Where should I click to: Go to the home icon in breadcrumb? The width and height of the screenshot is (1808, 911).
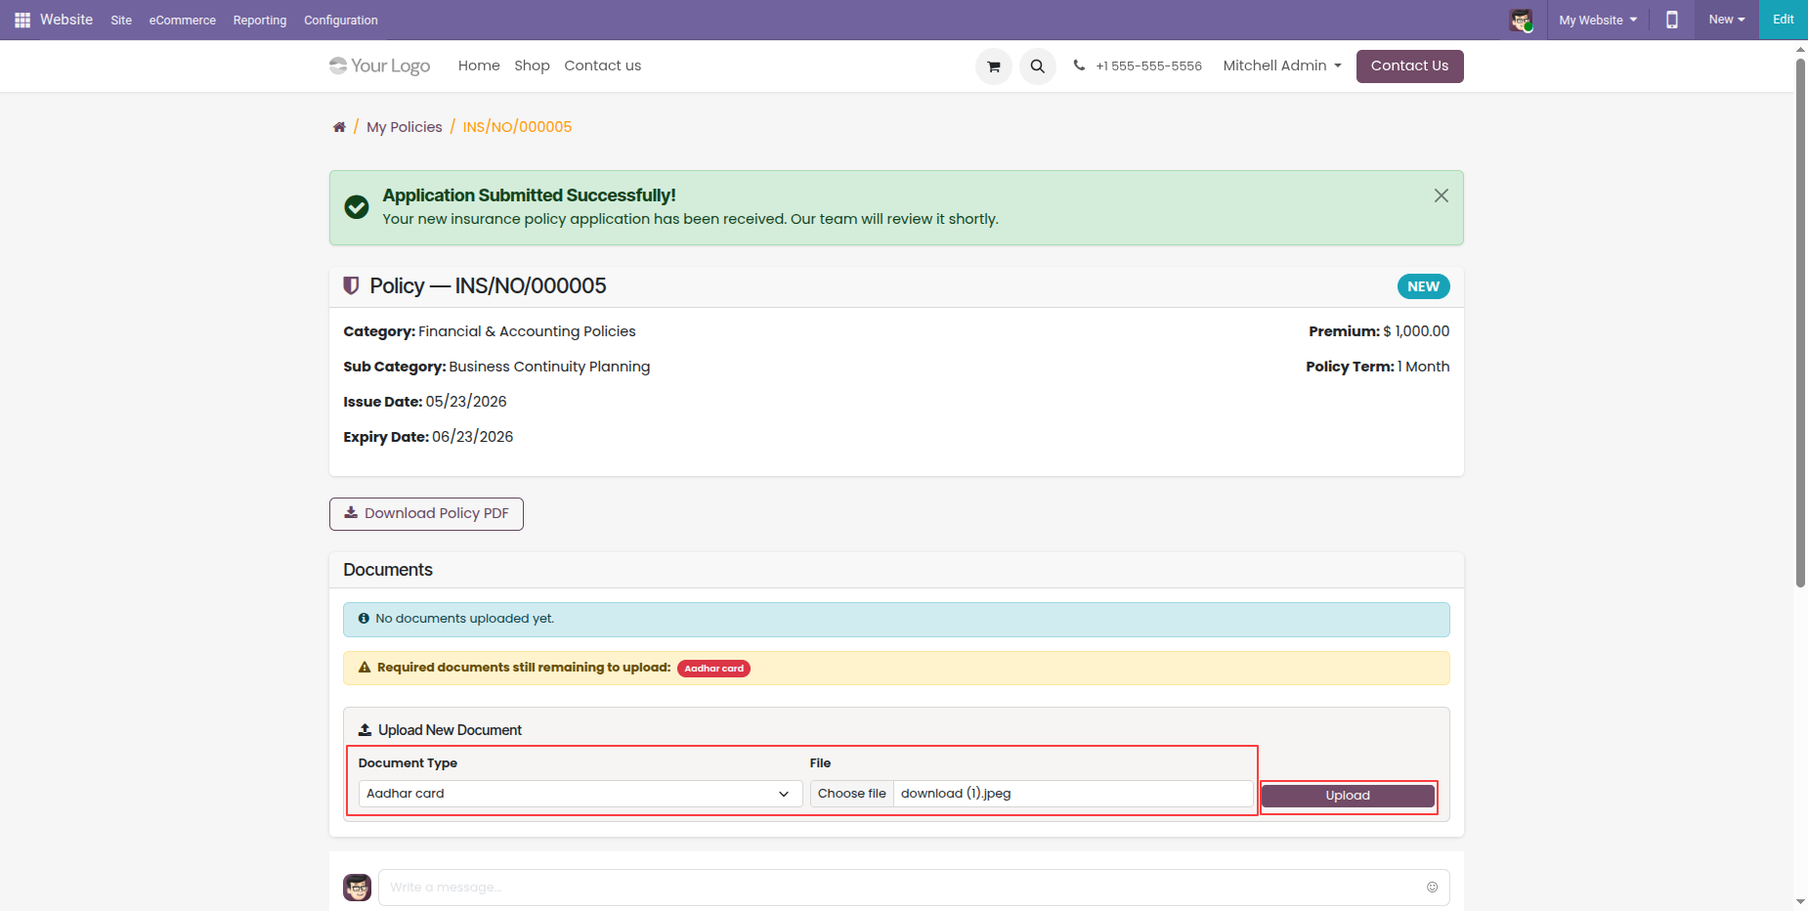339,127
